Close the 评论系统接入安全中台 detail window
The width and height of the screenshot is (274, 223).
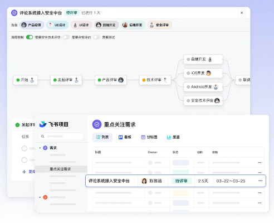point(242,13)
